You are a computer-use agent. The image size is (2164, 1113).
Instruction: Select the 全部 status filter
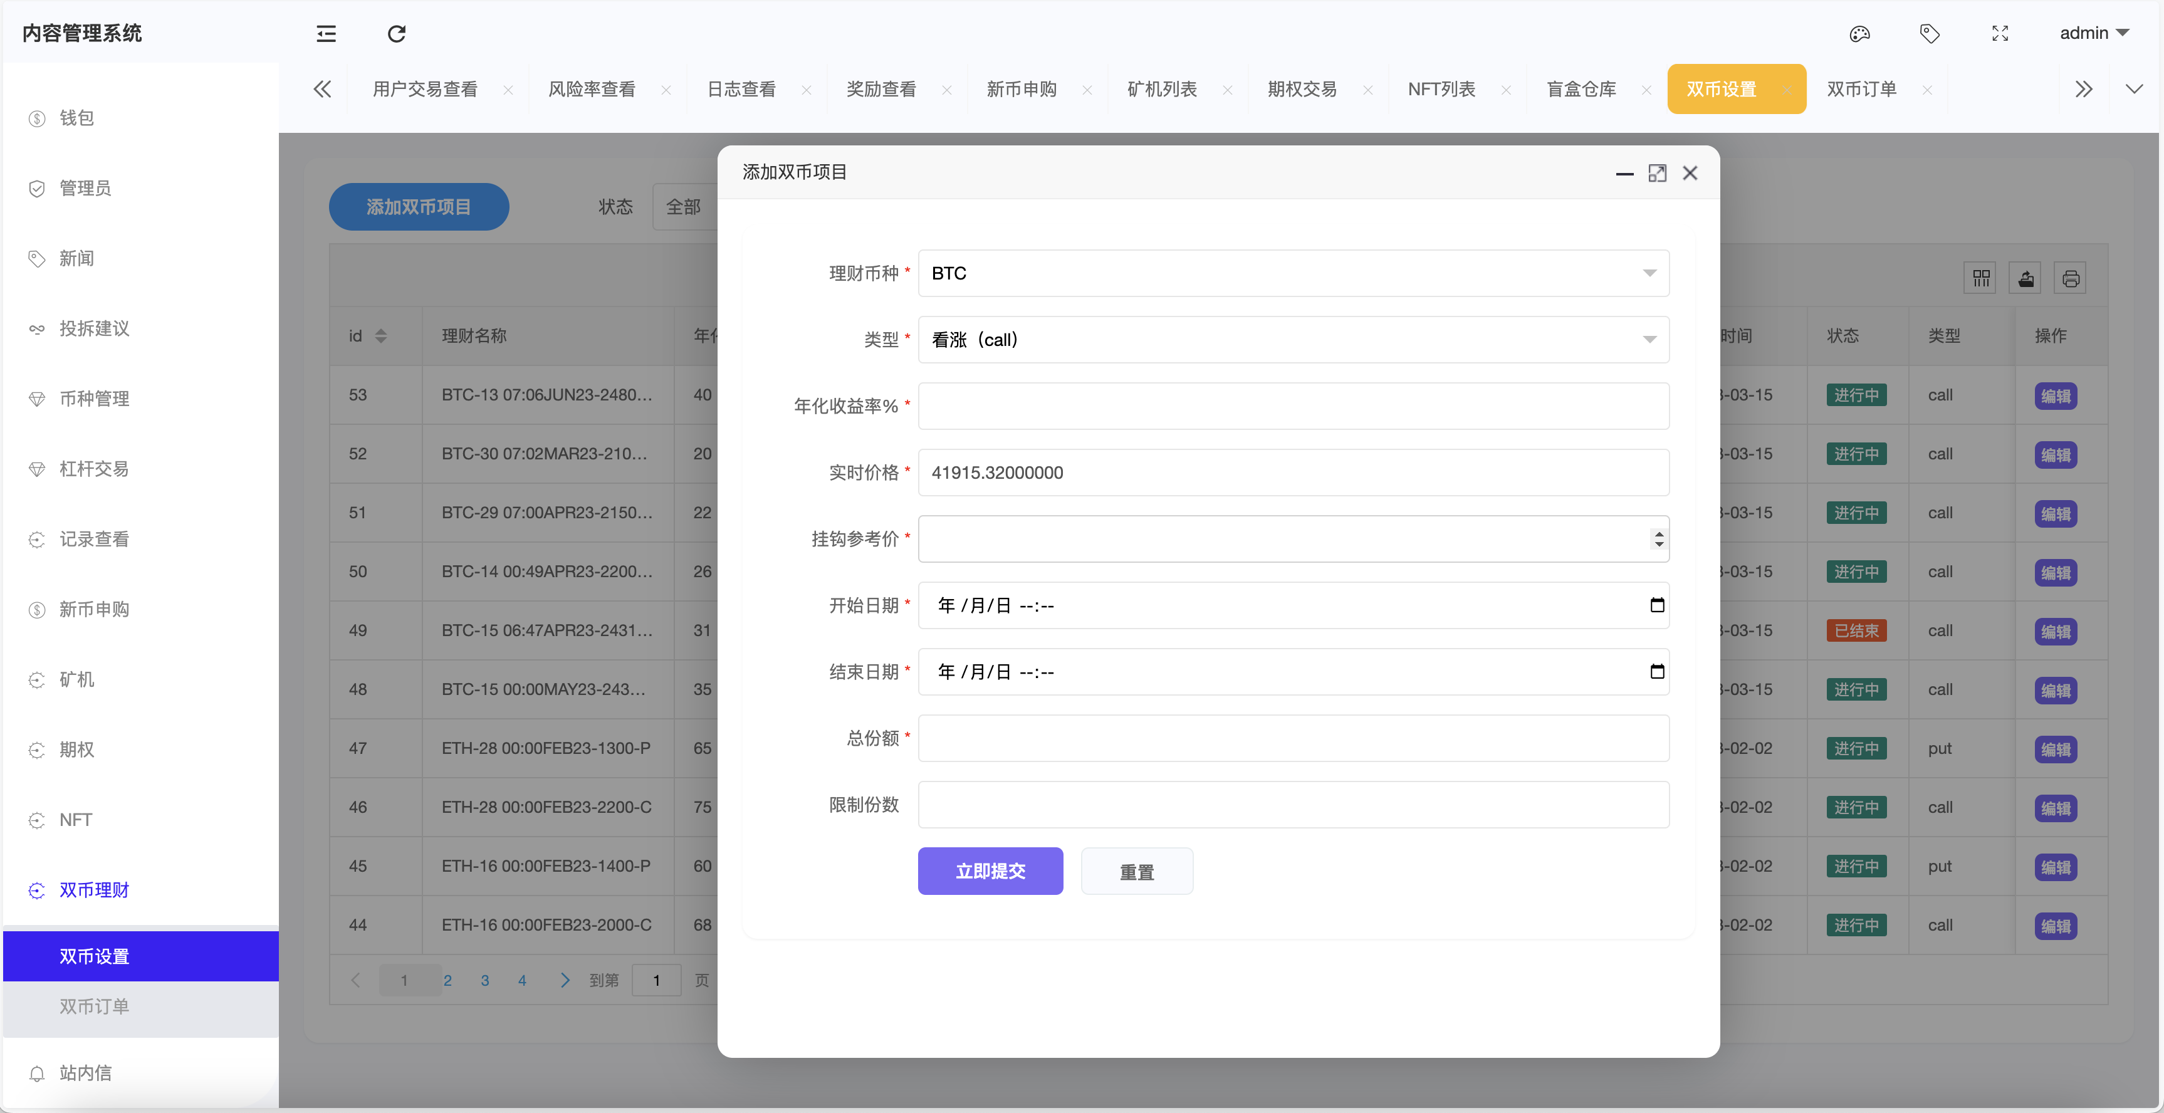click(684, 206)
